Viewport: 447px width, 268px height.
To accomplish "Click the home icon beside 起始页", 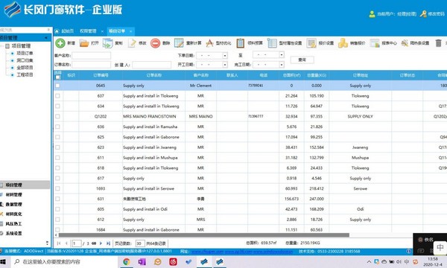I will (57, 31).
